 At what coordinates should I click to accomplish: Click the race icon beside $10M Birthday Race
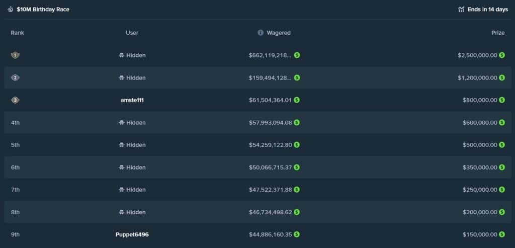[x=10, y=10]
